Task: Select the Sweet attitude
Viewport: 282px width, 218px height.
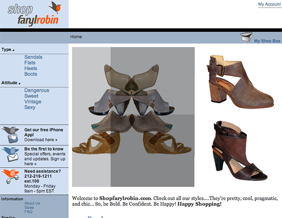Action: pos(31,96)
